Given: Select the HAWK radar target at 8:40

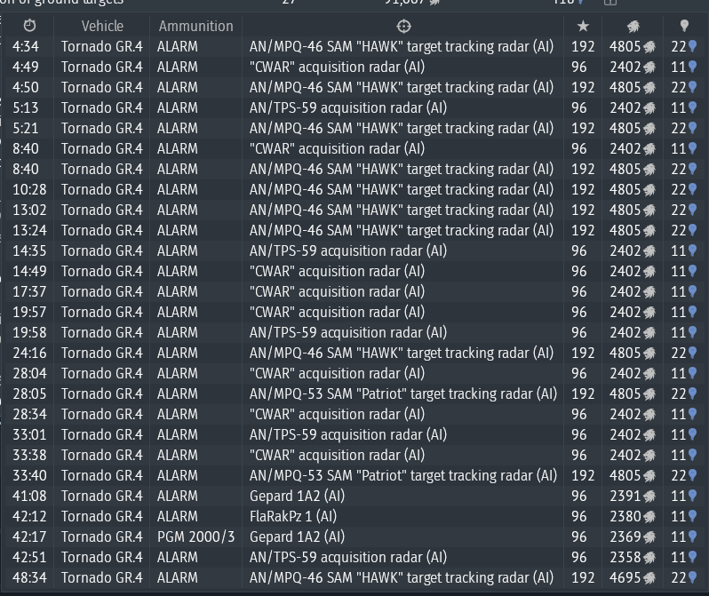Looking at the screenshot, I should [x=401, y=169].
